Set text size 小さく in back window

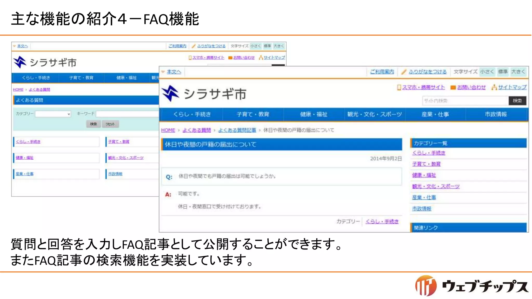tap(255, 46)
